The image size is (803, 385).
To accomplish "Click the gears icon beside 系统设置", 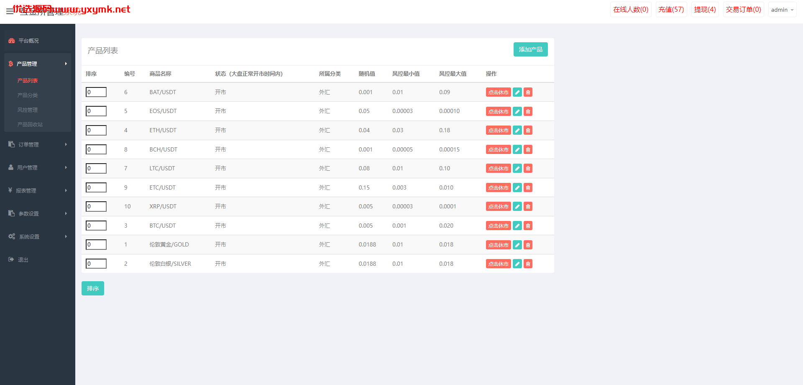I will (12, 236).
